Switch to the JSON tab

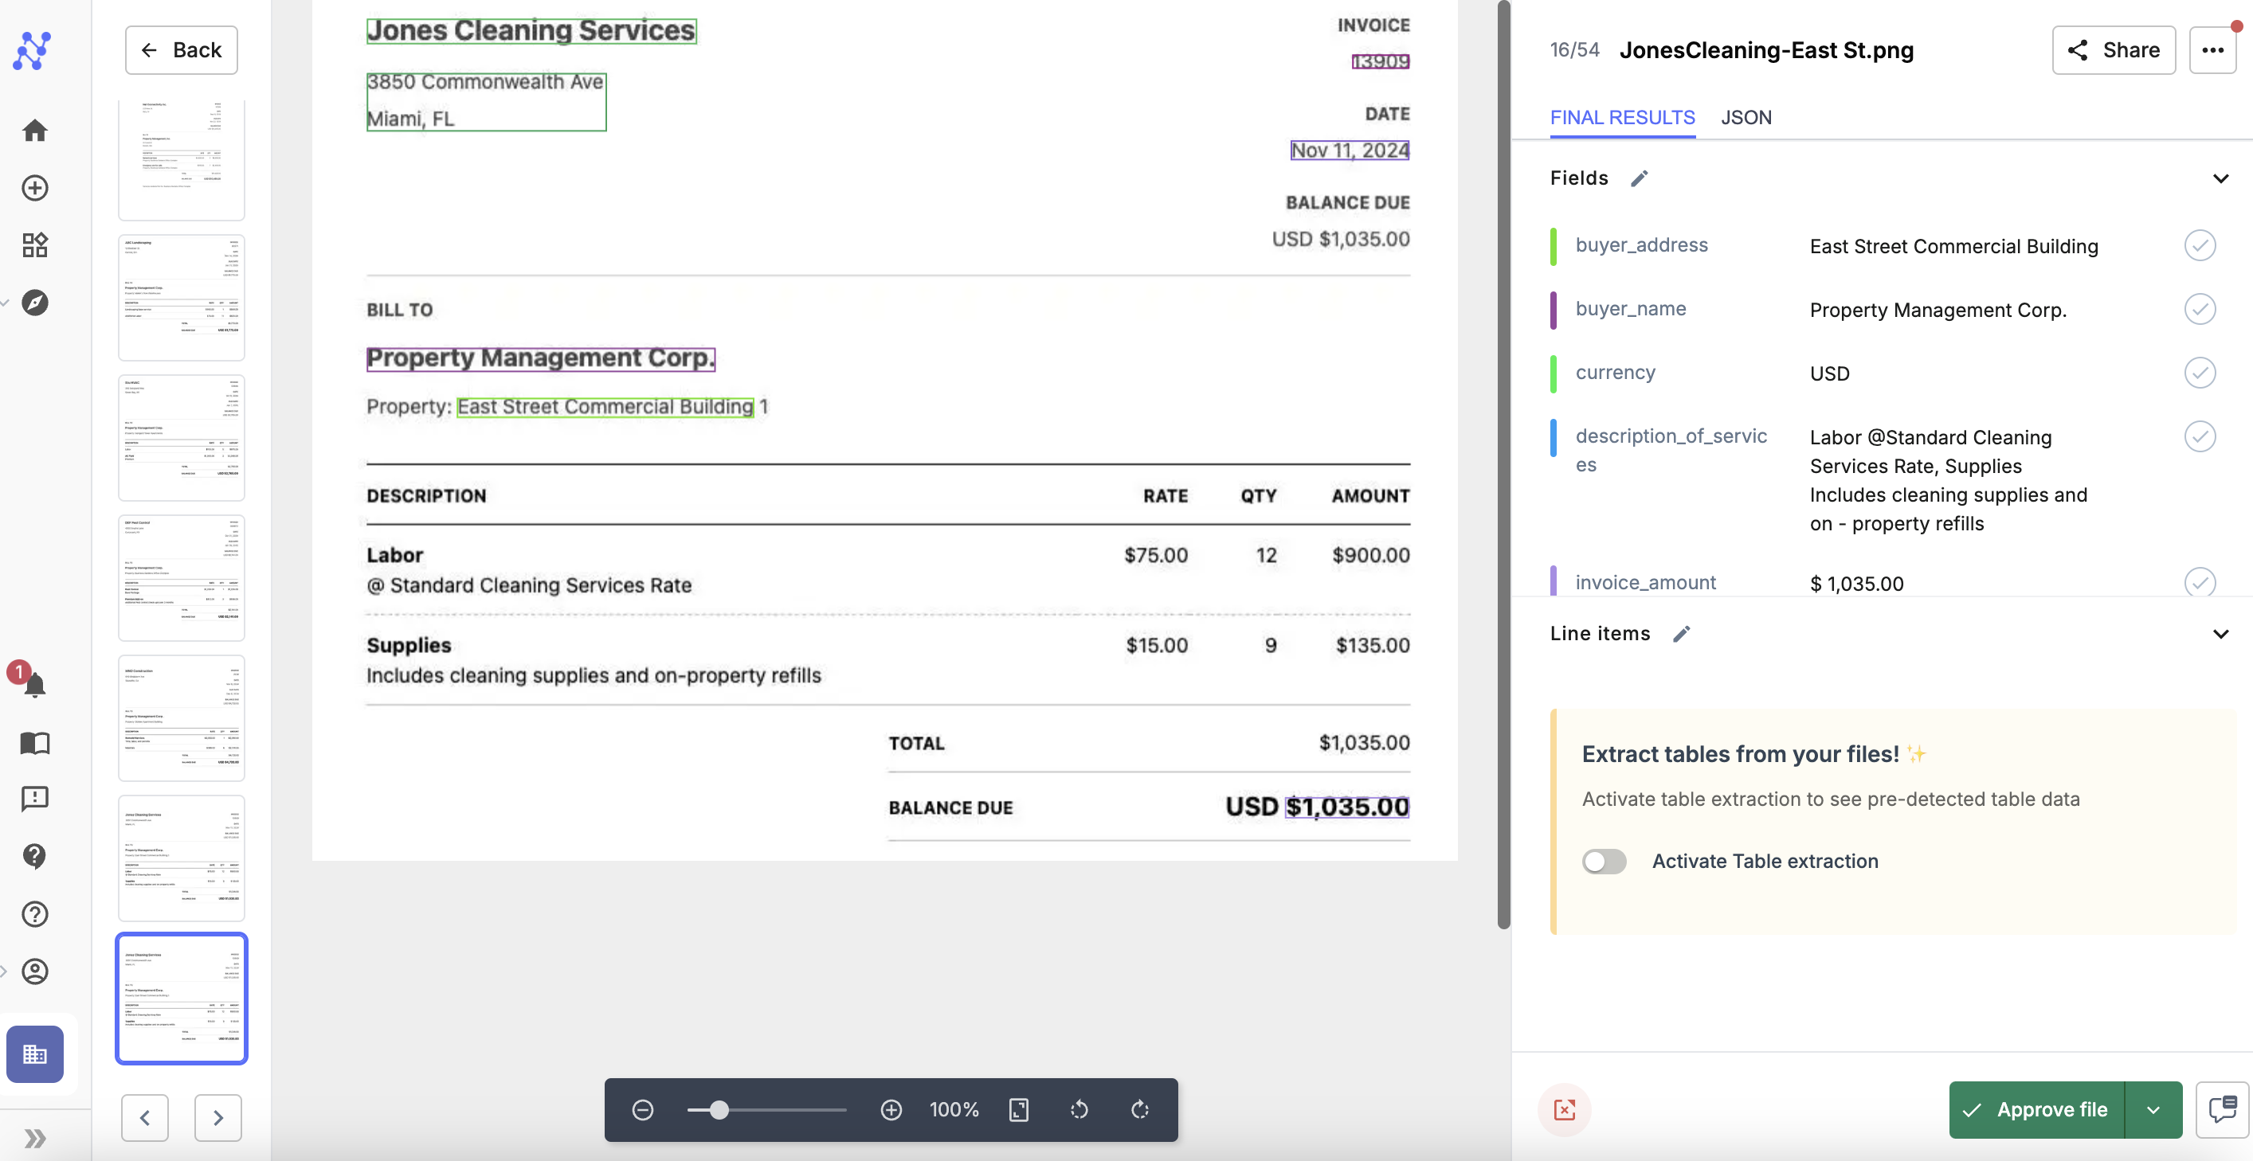tap(1746, 117)
